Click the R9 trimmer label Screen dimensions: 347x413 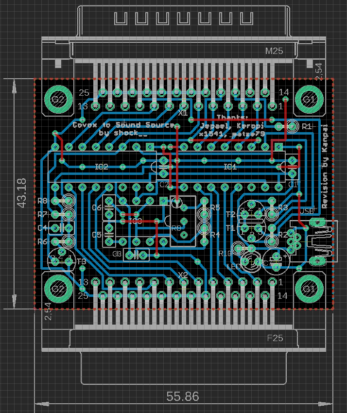coord(176,228)
